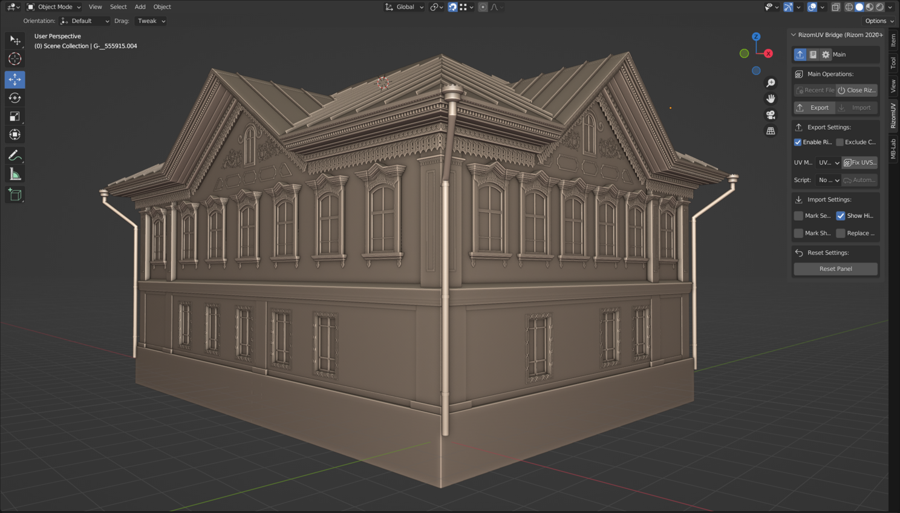
Task: Switch perspective/orthographic with grid icon
Action: 771,131
